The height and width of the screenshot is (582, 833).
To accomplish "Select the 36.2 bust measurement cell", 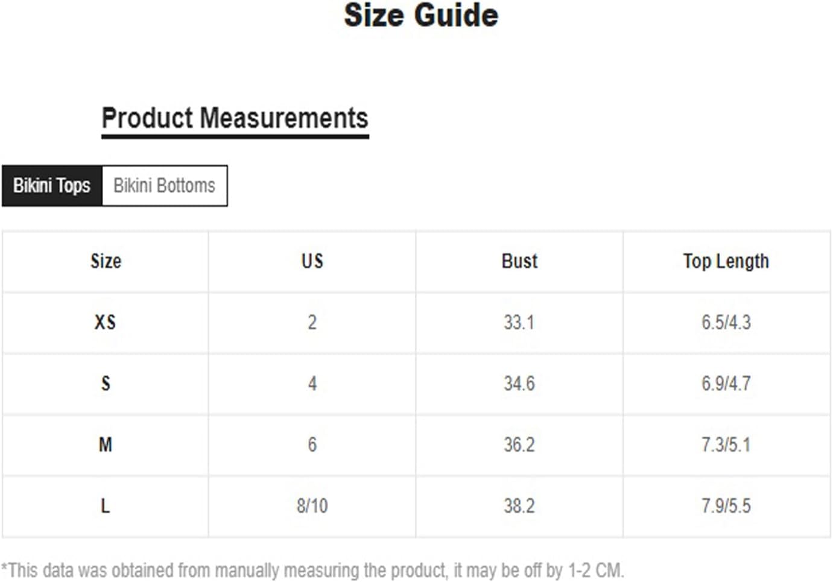I will (519, 445).
